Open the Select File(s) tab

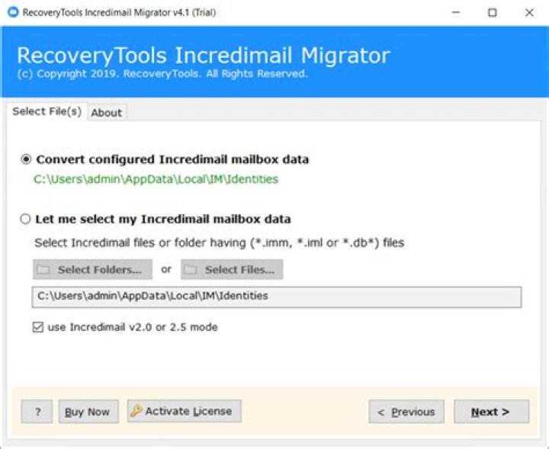tap(47, 111)
